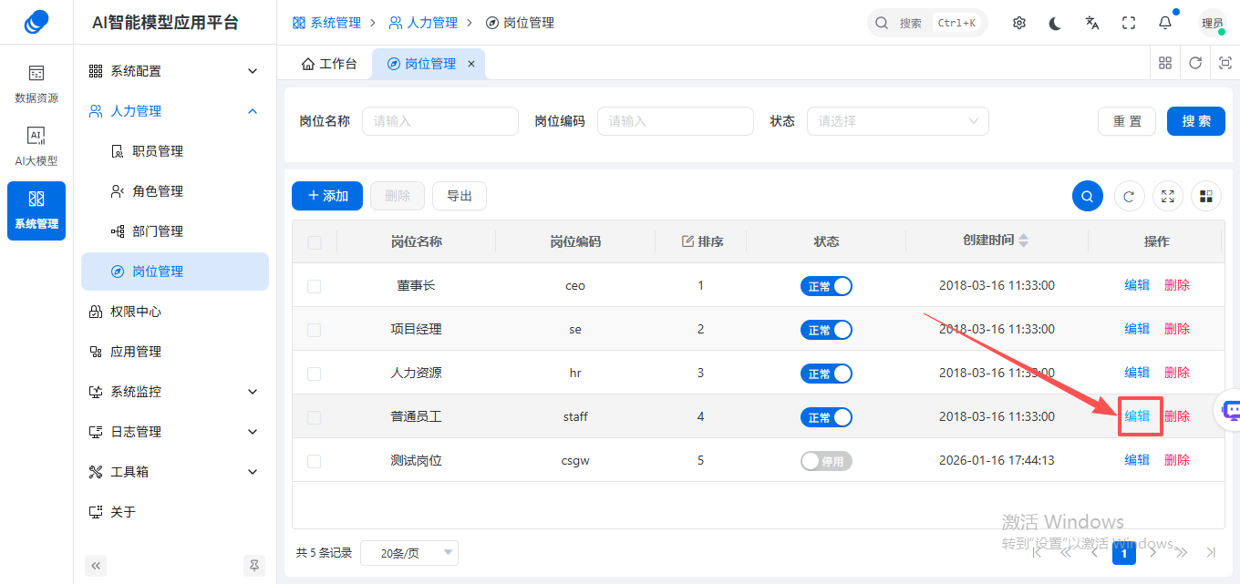Open the settings gear icon in header
1240x584 pixels.
(1019, 23)
